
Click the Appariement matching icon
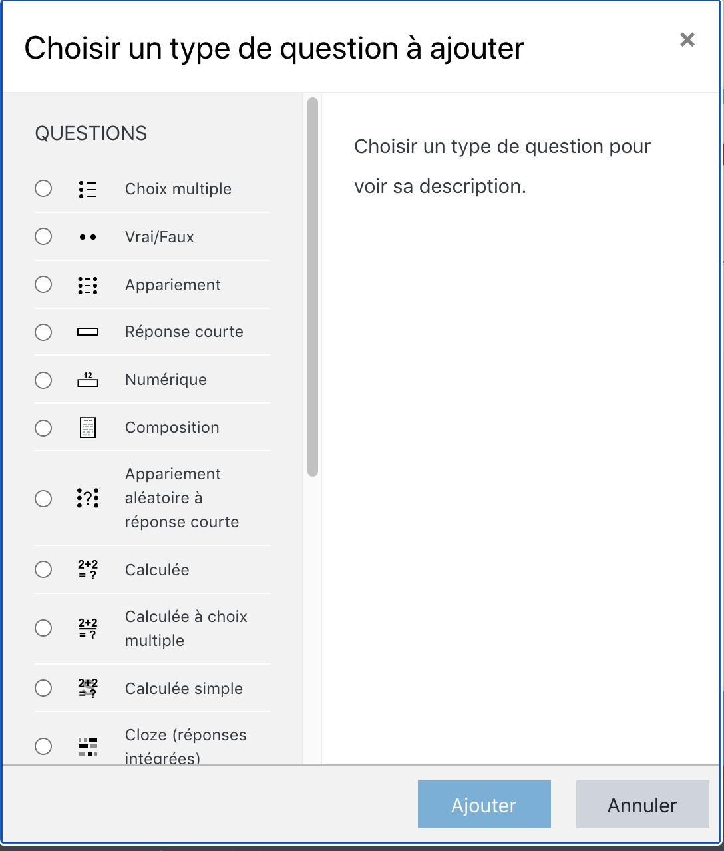88,286
